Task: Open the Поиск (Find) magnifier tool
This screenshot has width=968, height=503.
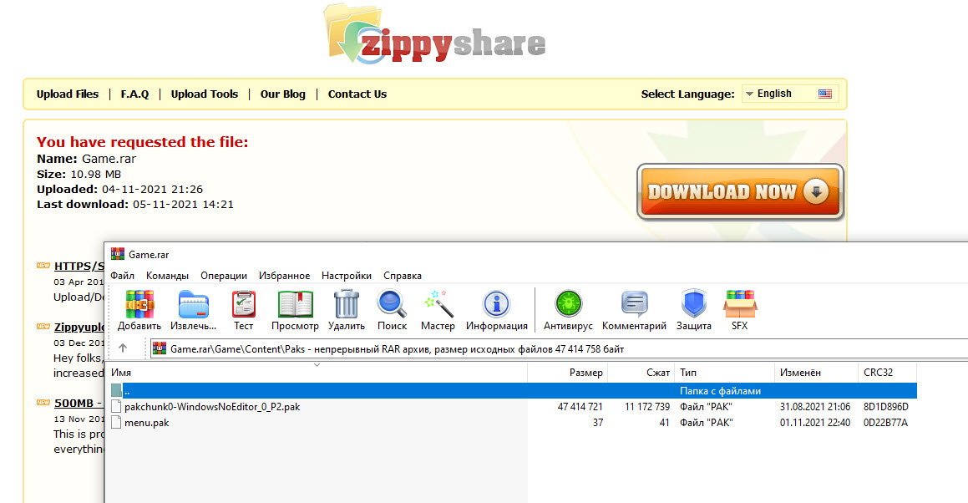Action: click(392, 306)
